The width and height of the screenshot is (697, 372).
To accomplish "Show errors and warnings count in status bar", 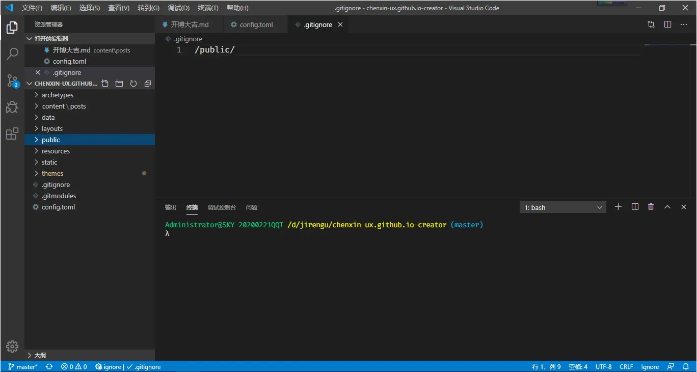I will (74, 366).
